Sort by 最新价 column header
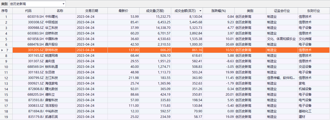The width and height of the screenshot is (330, 120). coord(123,11)
